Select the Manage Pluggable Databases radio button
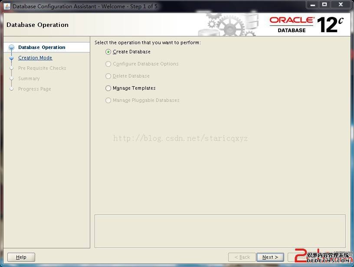The image size is (354, 267). coord(108,100)
